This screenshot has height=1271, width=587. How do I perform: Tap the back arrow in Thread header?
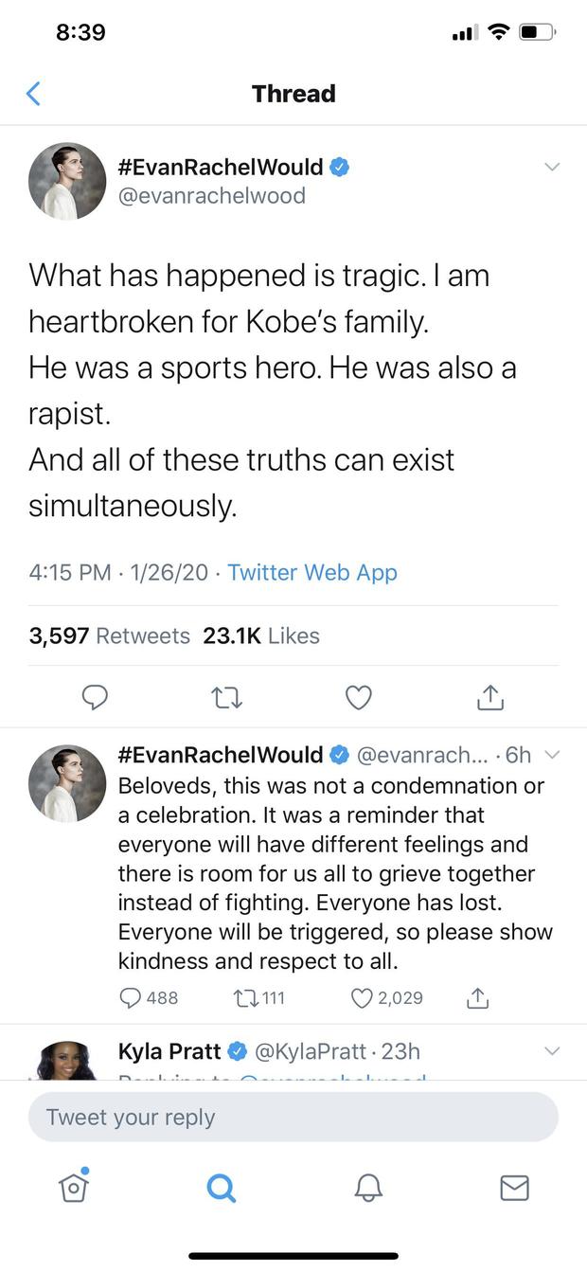point(34,94)
